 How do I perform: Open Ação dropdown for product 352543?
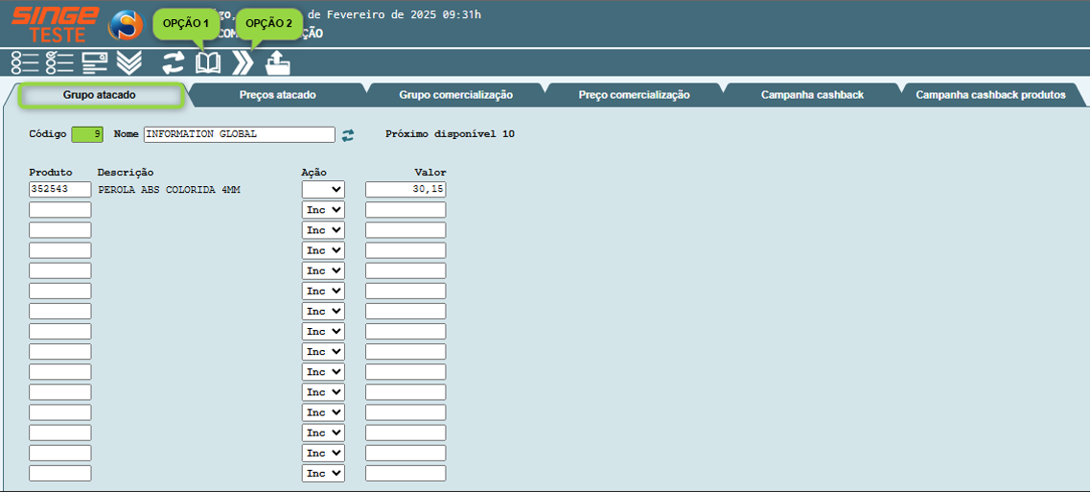coord(323,190)
